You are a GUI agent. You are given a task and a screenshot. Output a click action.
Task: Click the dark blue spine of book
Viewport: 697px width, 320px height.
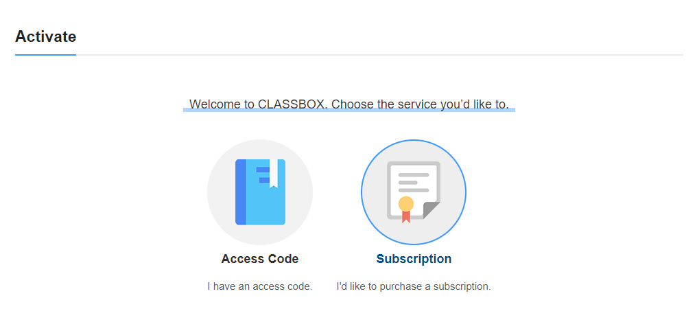[241, 192]
